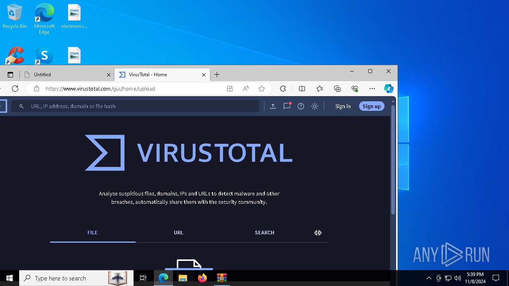Open File Explorer from taskbar

(183, 278)
